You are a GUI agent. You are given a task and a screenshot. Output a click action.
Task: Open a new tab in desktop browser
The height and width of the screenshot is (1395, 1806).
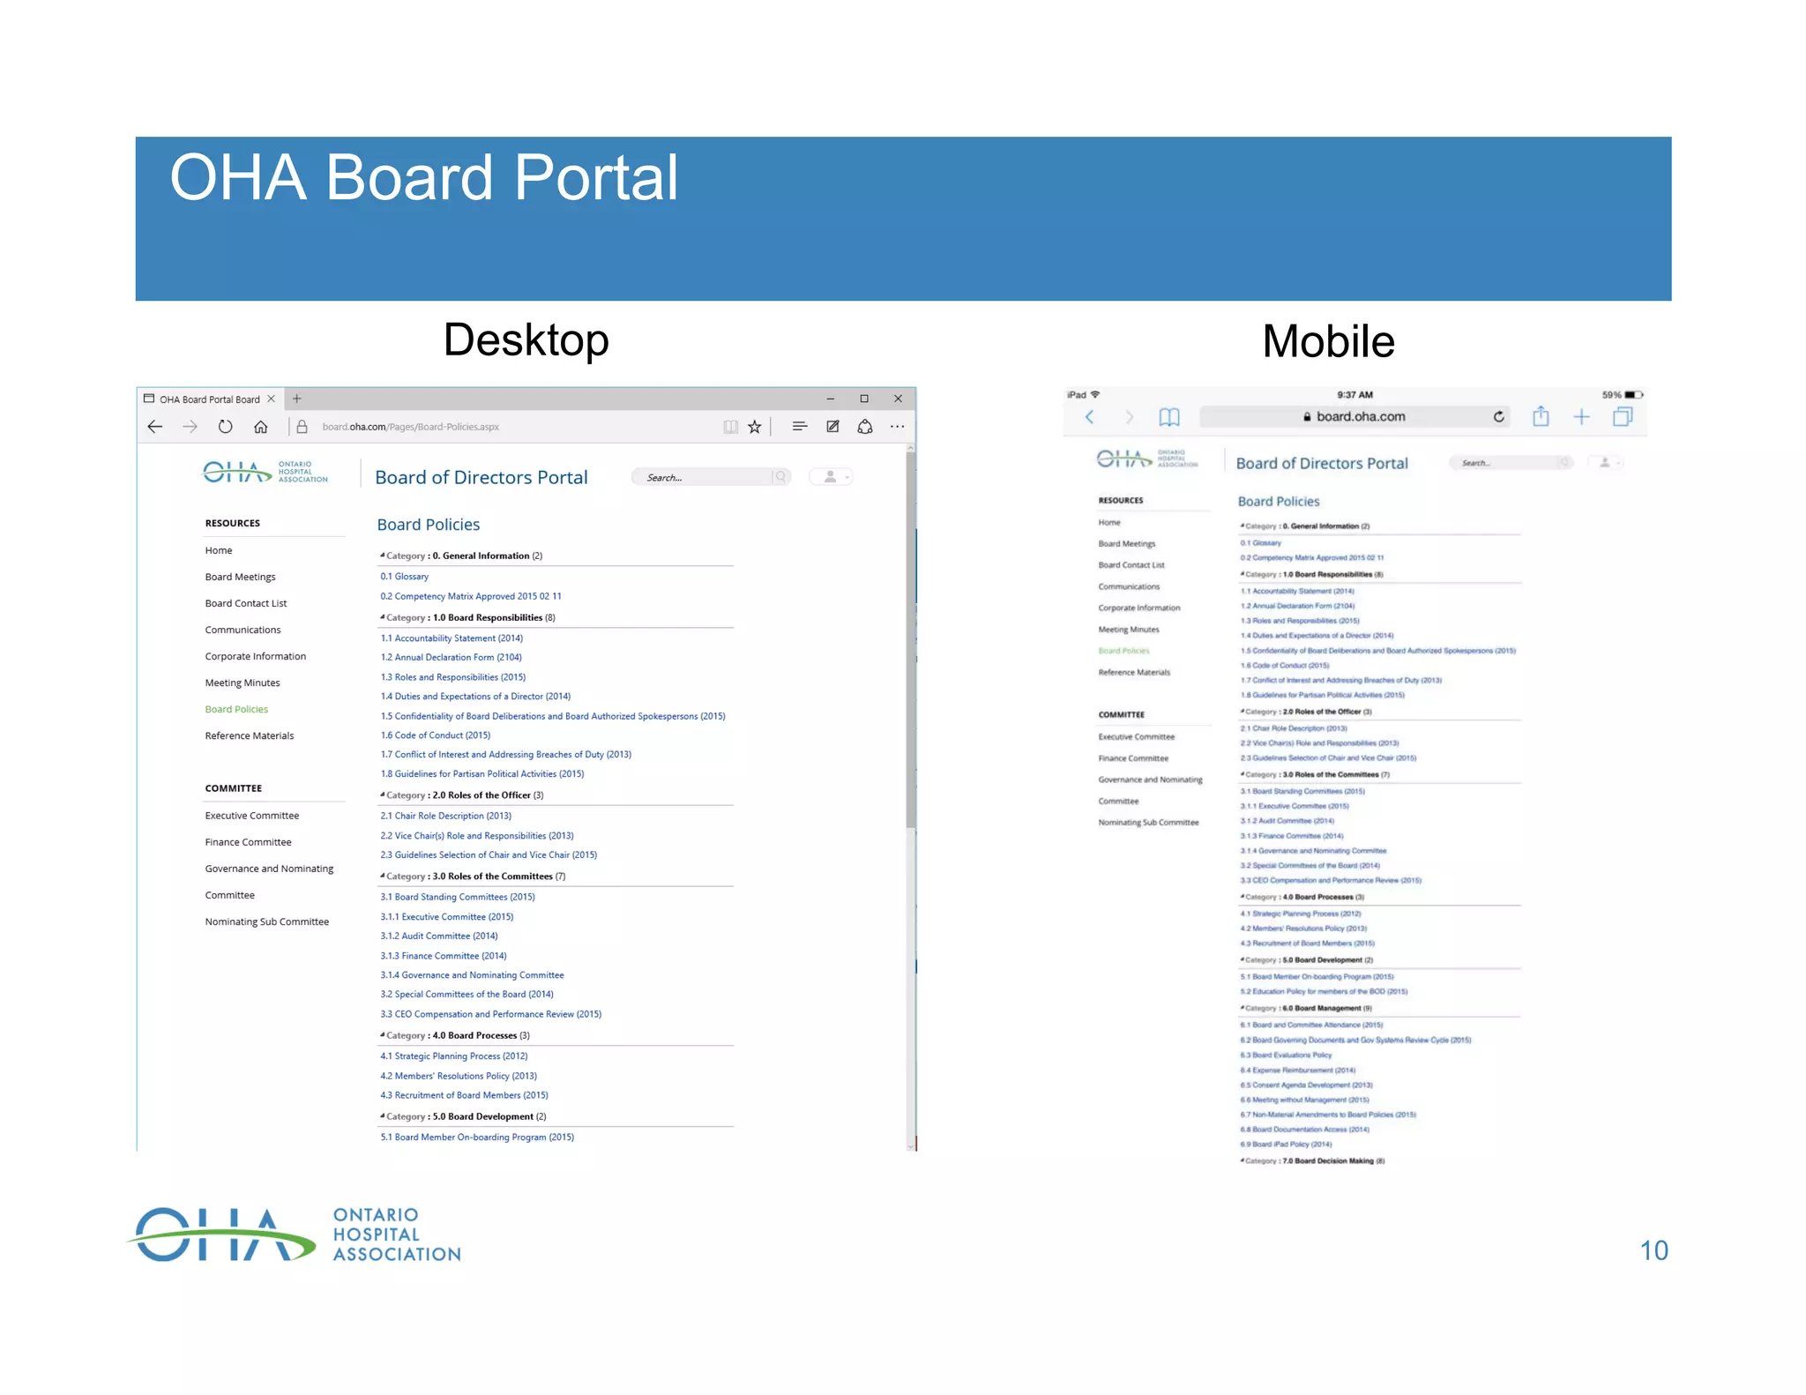coord(297,399)
